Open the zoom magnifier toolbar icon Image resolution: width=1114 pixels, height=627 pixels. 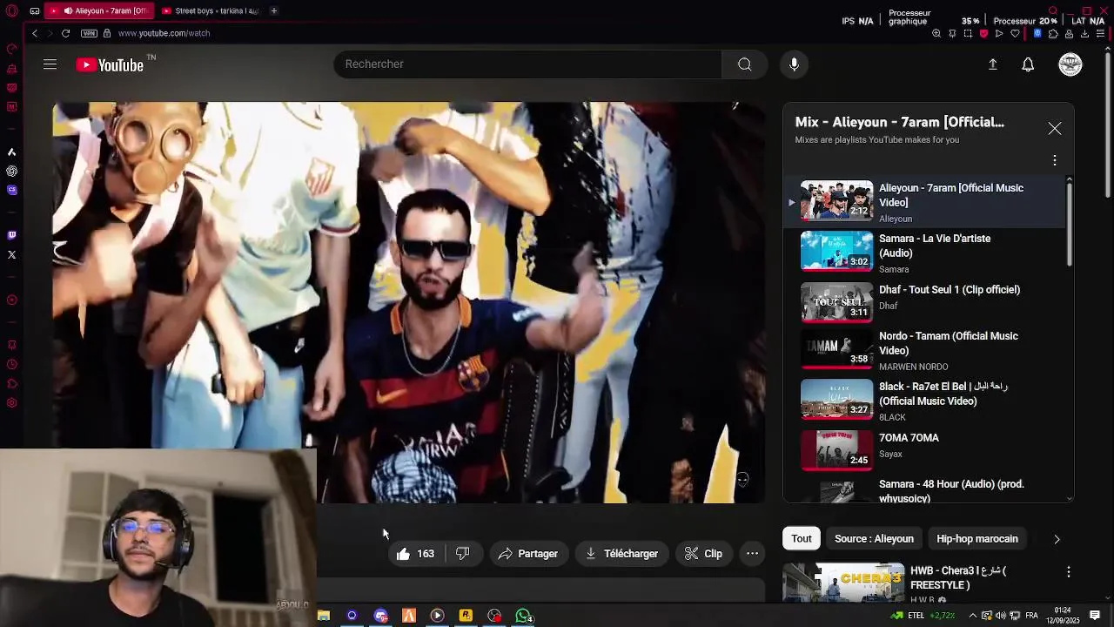pyautogui.click(x=936, y=34)
